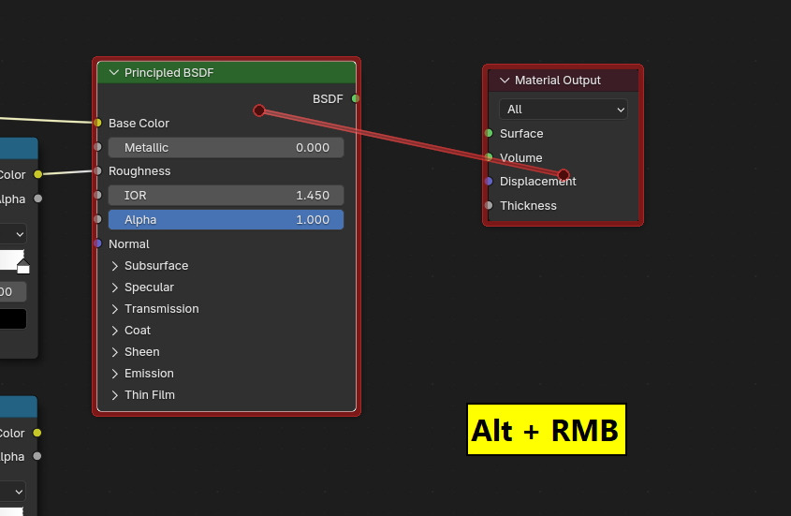Click the Surface input socket

tap(489, 133)
